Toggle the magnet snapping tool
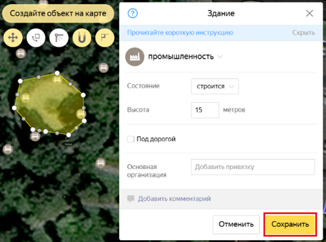The image size is (326, 242). point(81,38)
